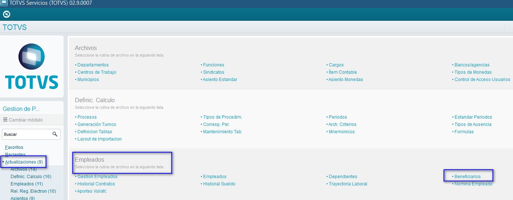Open Favoritos in the sidebar
The width and height of the screenshot is (513, 200).
14,147
